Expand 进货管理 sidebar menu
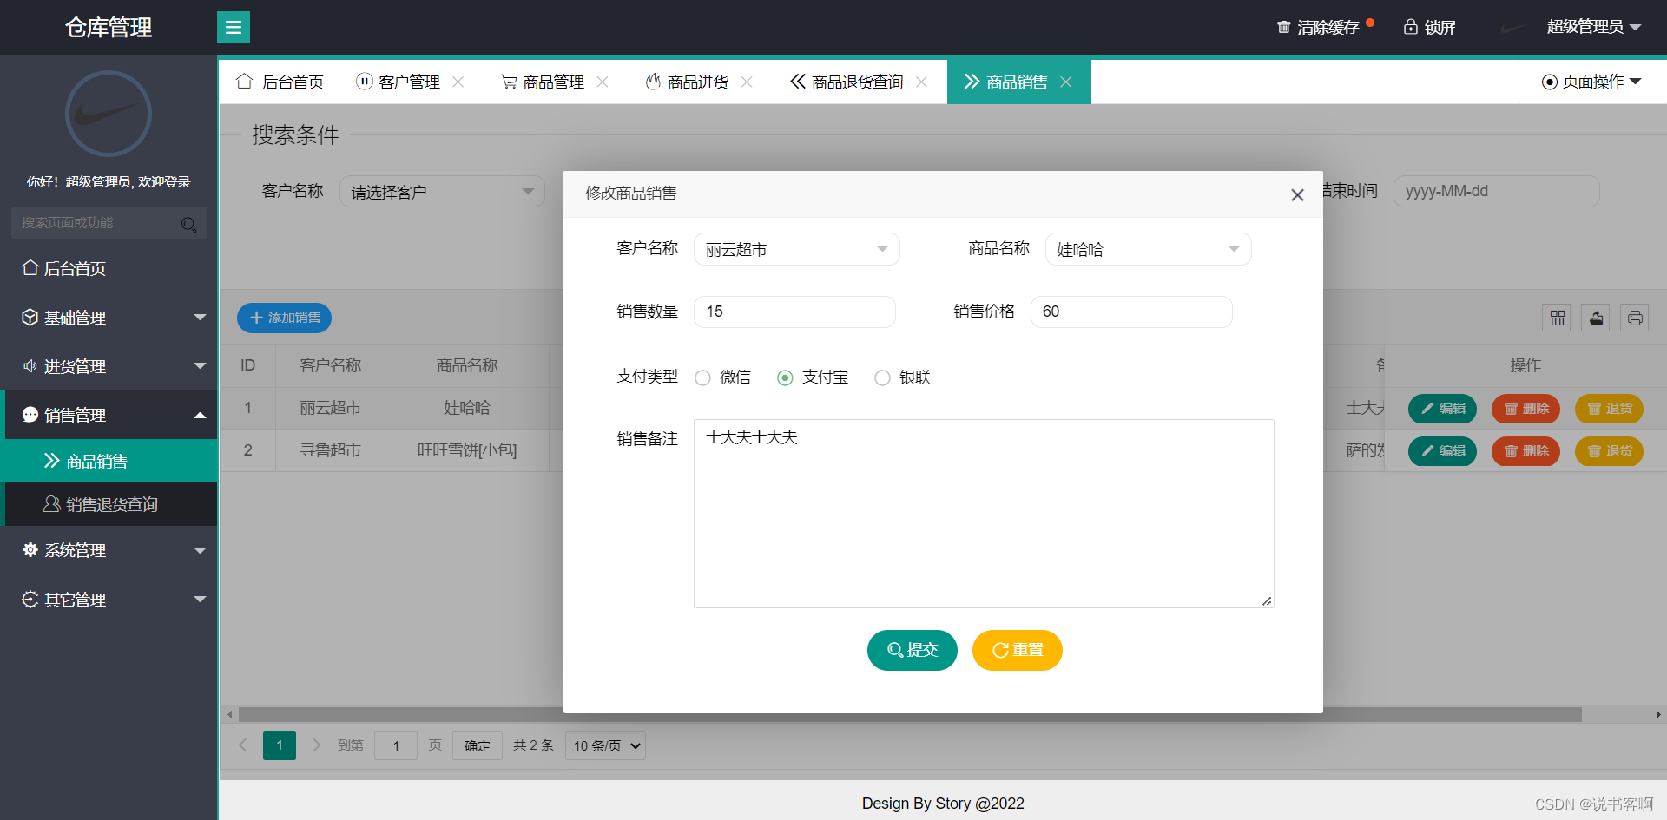The image size is (1667, 820). coord(109,366)
